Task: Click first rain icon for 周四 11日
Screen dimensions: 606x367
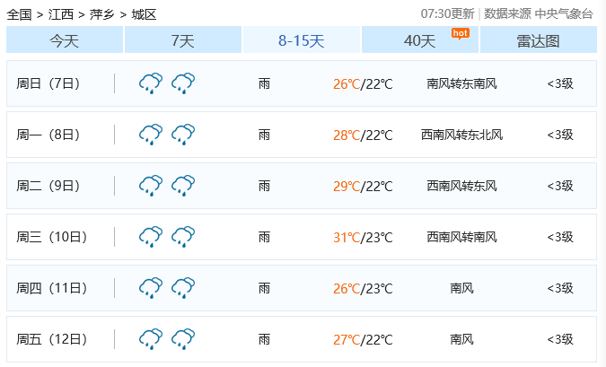Action: click(151, 288)
